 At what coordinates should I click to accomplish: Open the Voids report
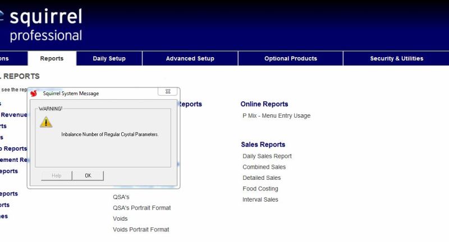pyautogui.click(x=120, y=219)
